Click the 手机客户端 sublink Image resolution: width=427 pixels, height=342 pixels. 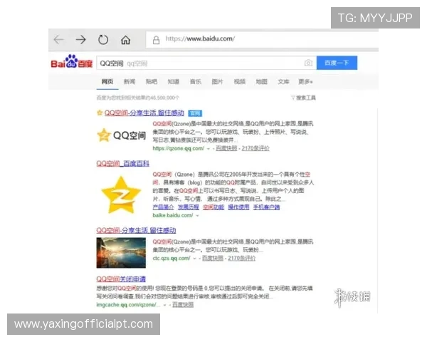266,207
